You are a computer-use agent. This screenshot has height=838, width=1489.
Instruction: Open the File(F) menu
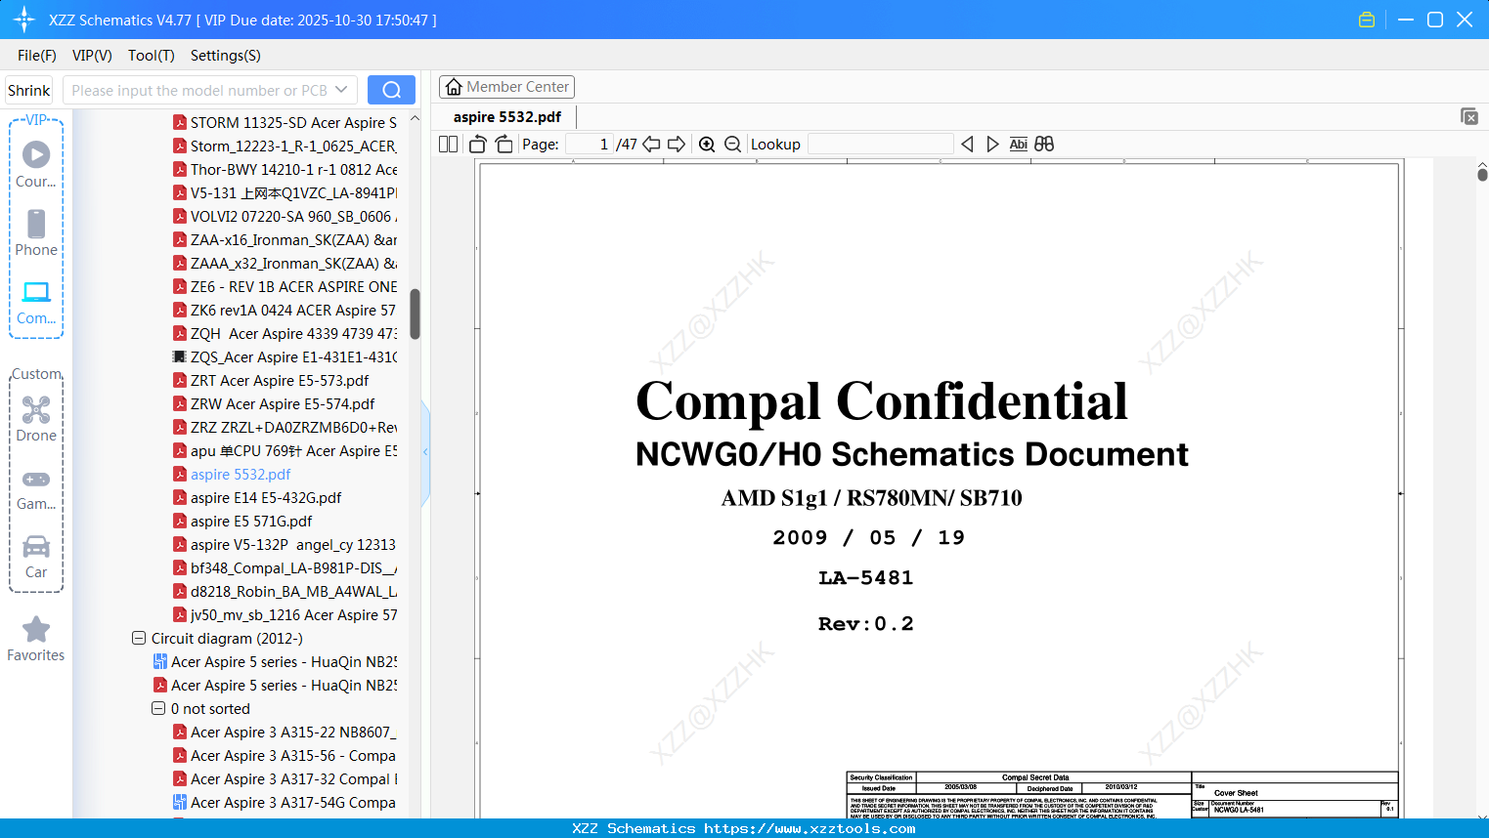tap(37, 56)
